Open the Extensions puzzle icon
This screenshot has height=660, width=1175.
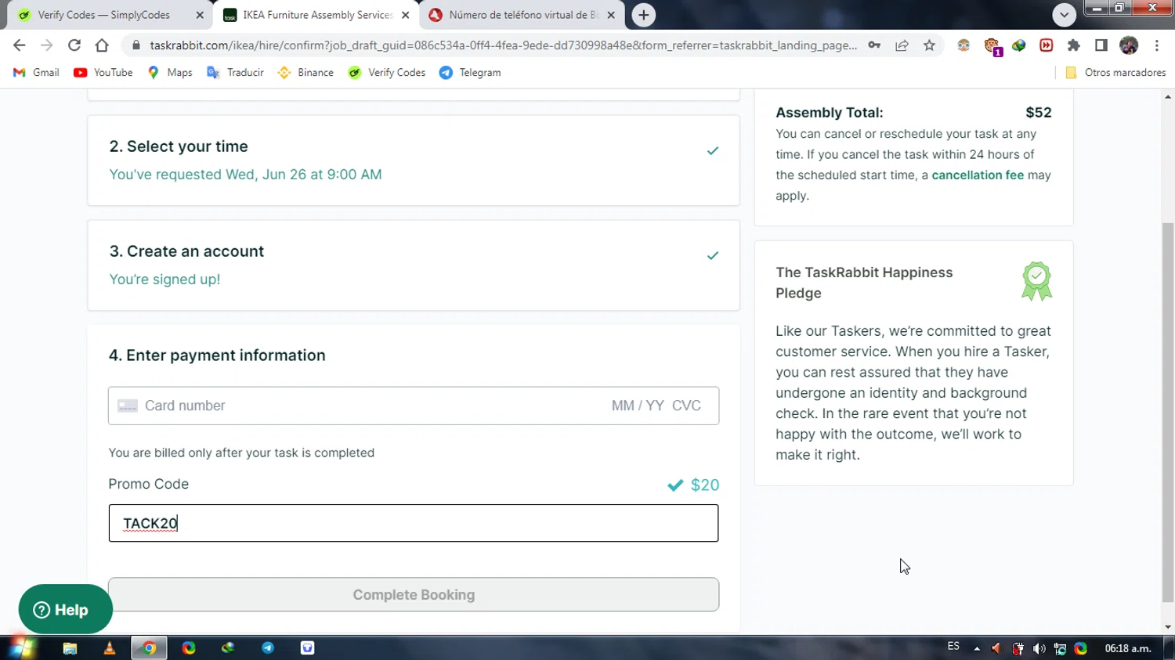tap(1073, 45)
